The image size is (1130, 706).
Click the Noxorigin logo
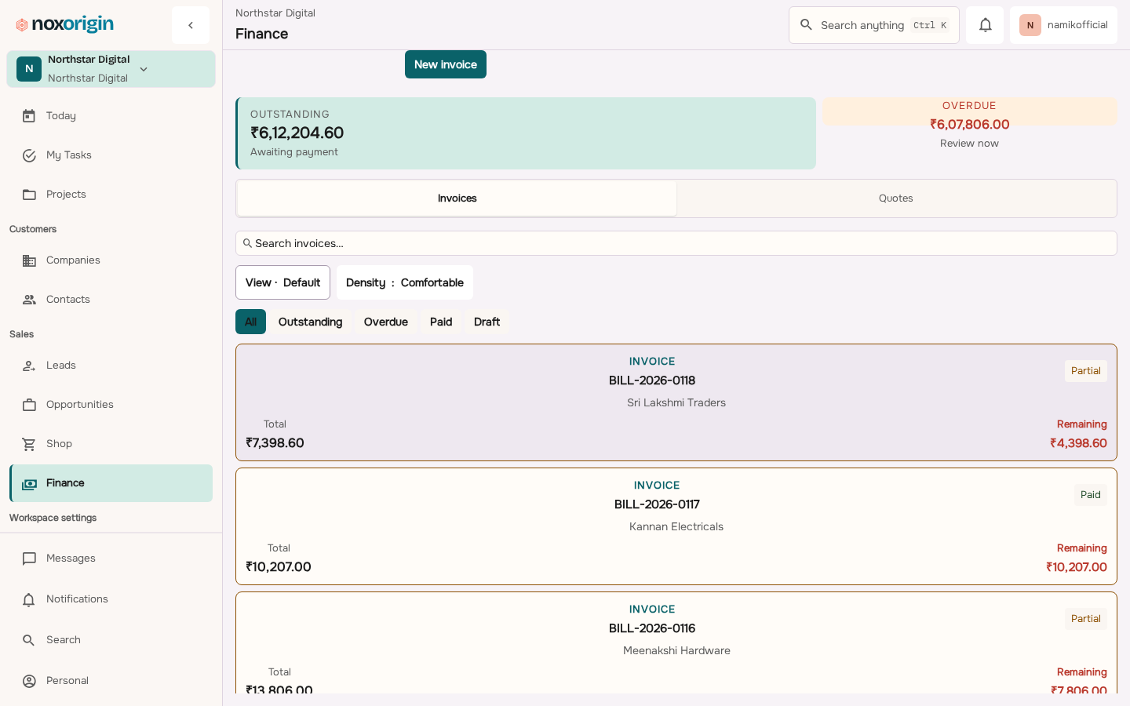click(x=64, y=24)
